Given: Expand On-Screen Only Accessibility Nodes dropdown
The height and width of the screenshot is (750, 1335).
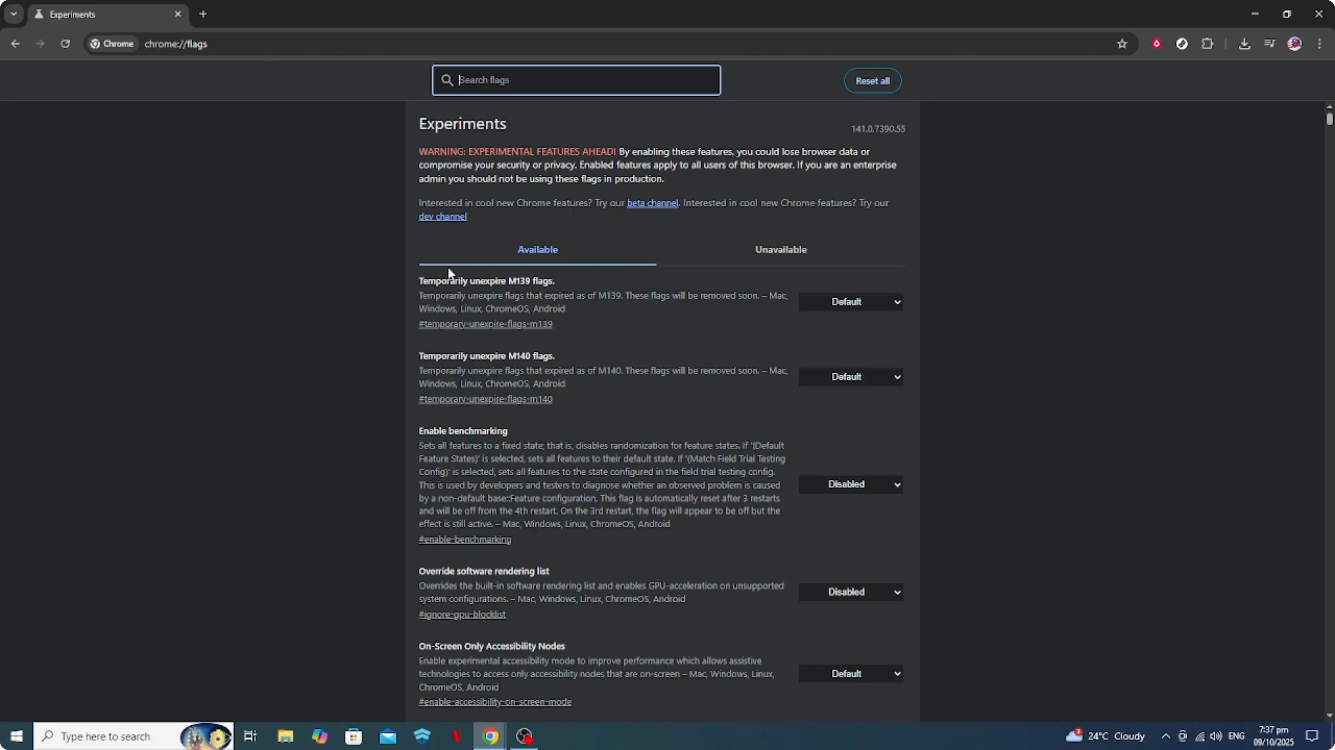Looking at the screenshot, I should [851, 673].
